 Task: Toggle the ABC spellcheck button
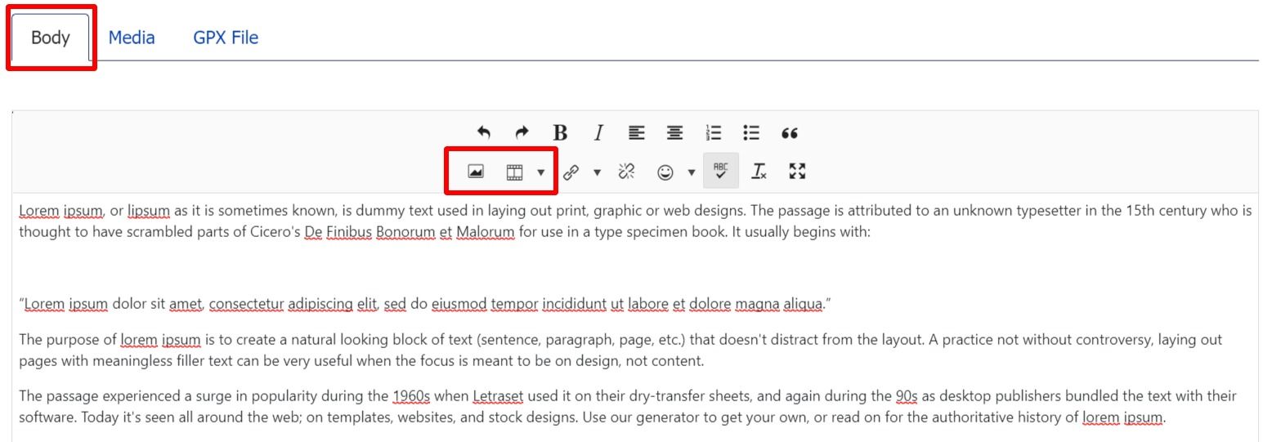pos(721,170)
